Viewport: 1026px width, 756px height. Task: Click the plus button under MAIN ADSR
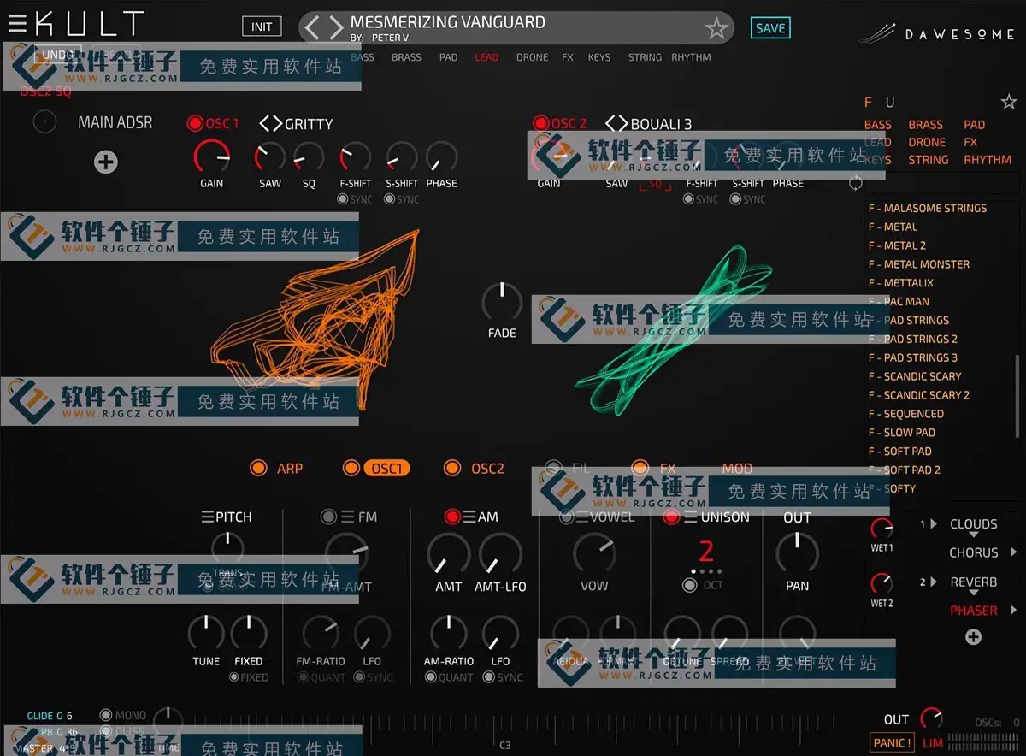click(x=106, y=162)
